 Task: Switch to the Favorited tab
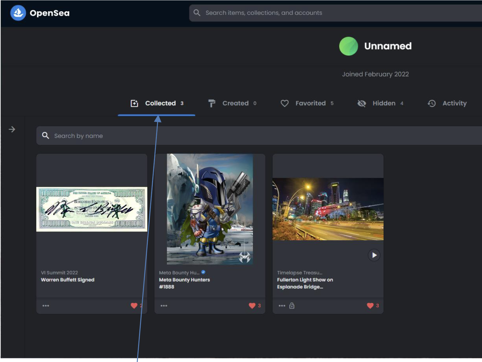(x=307, y=103)
